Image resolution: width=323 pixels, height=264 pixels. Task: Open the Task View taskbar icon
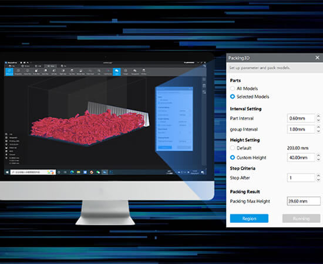coord(65,172)
